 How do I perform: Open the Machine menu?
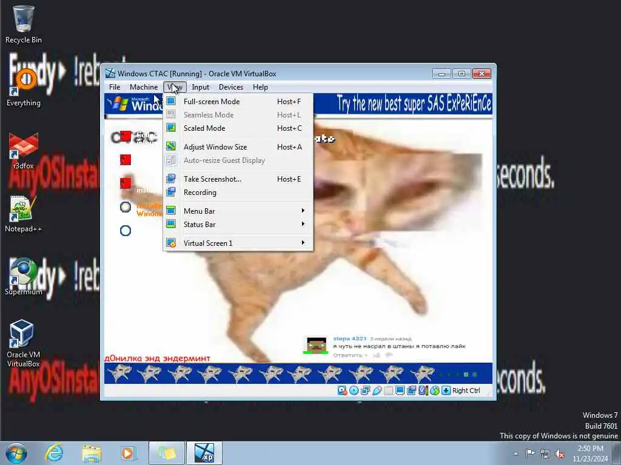pos(144,87)
